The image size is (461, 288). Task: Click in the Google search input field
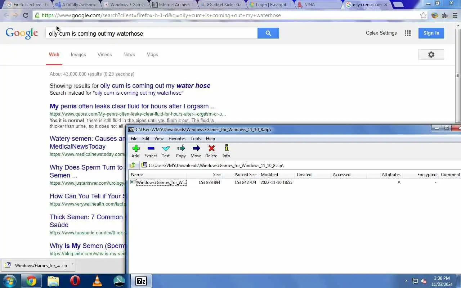(151, 33)
